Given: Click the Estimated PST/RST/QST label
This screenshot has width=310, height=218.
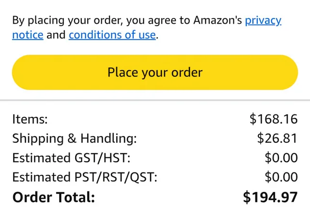Looking at the screenshot, I should (85, 177).
